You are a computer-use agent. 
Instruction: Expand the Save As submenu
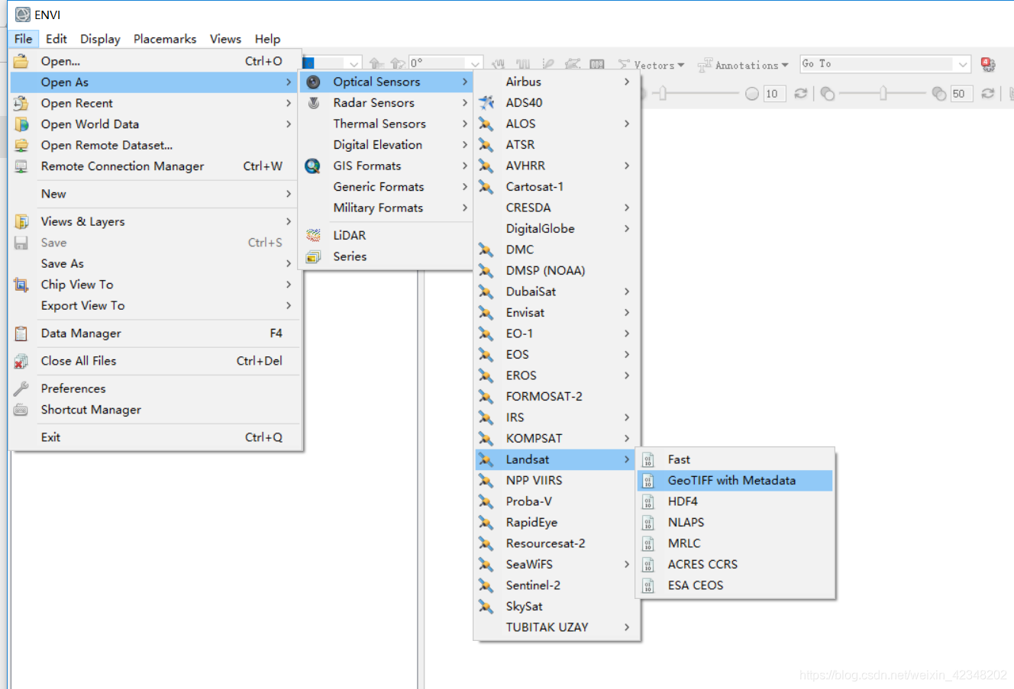156,263
